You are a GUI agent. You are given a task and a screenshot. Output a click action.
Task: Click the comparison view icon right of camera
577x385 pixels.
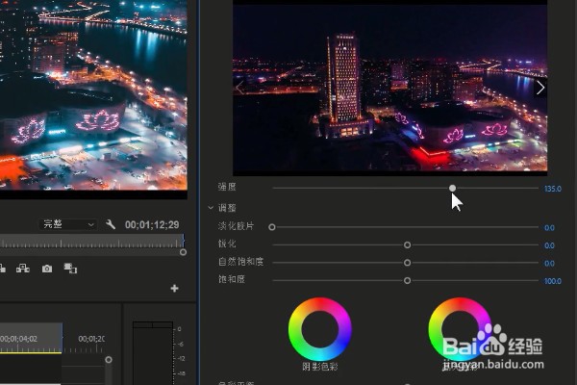click(70, 269)
